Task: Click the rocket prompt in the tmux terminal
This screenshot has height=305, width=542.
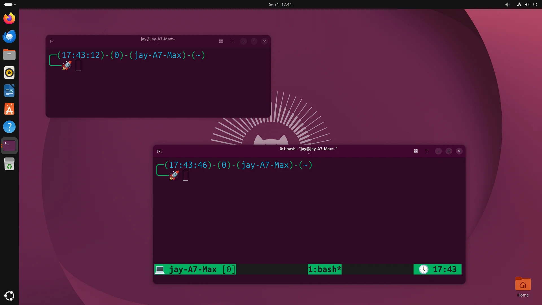Action: (174, 175)
